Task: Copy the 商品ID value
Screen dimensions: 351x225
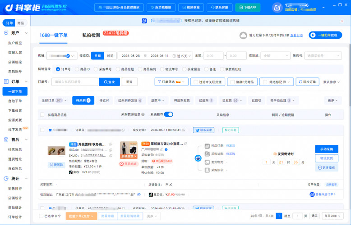Action: (x=111, y=150)
